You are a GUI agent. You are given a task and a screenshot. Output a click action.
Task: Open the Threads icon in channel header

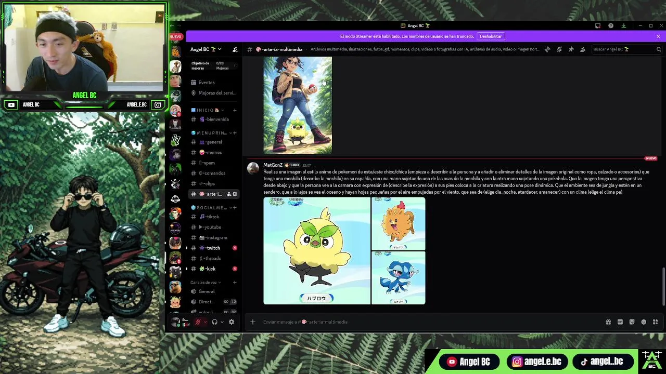click(x=547, y=49)
